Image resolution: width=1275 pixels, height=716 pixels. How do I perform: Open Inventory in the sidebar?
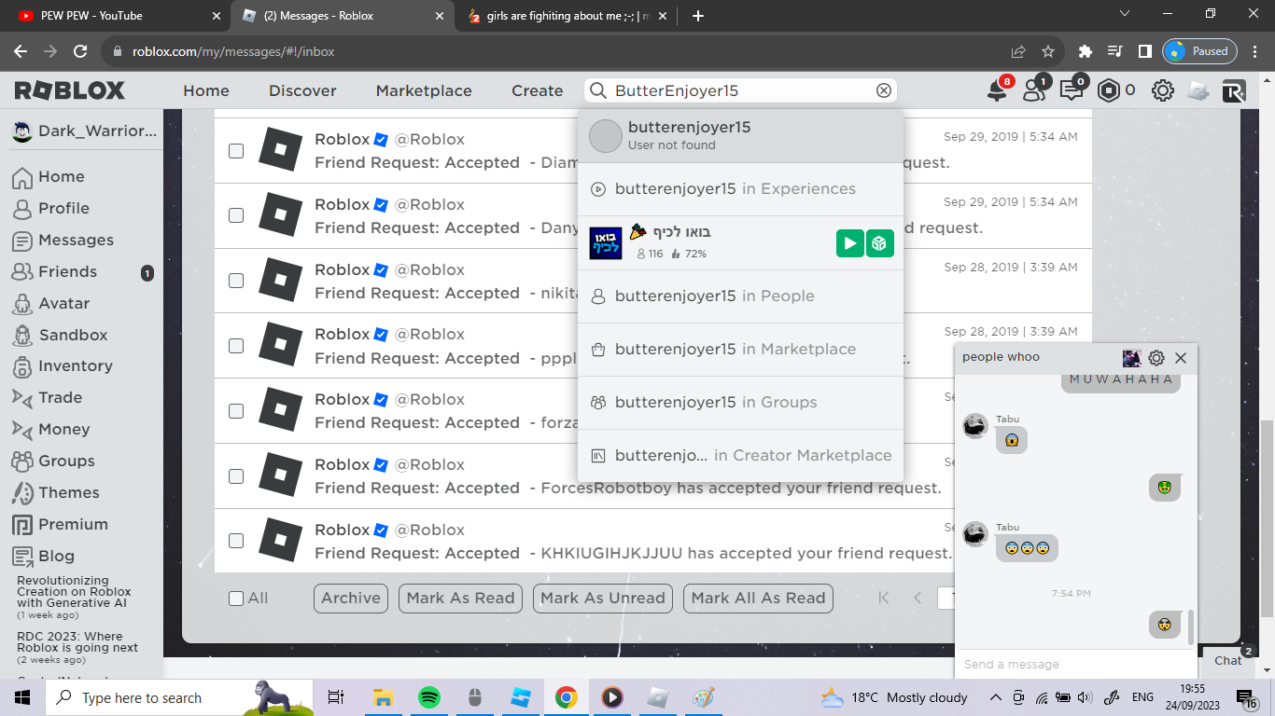(x=75, y=365)
